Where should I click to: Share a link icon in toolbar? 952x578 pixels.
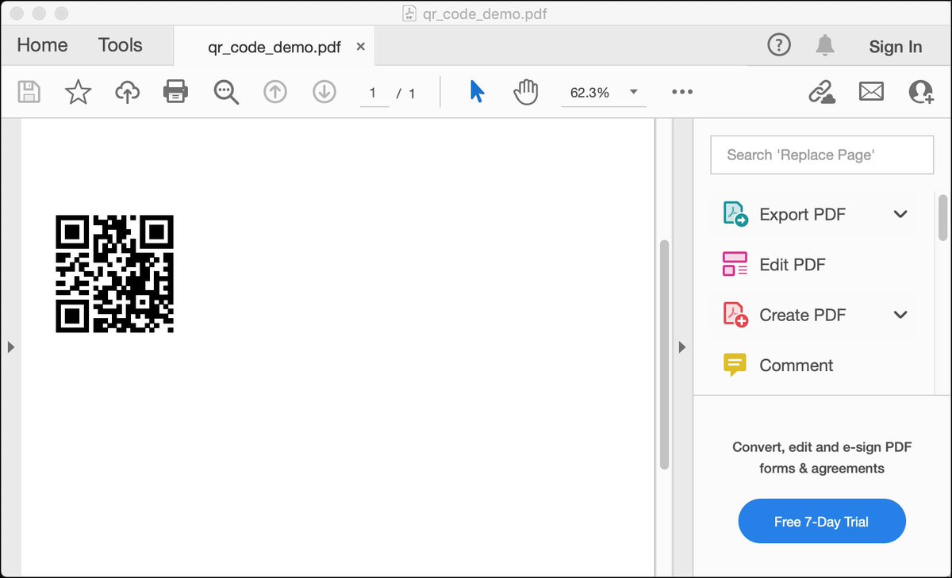(x=822, y=92)
